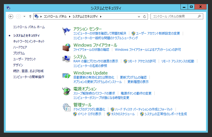Open the アクション センター flag icon
Viewport: 212px width, 137px height.
coord(66,31)
